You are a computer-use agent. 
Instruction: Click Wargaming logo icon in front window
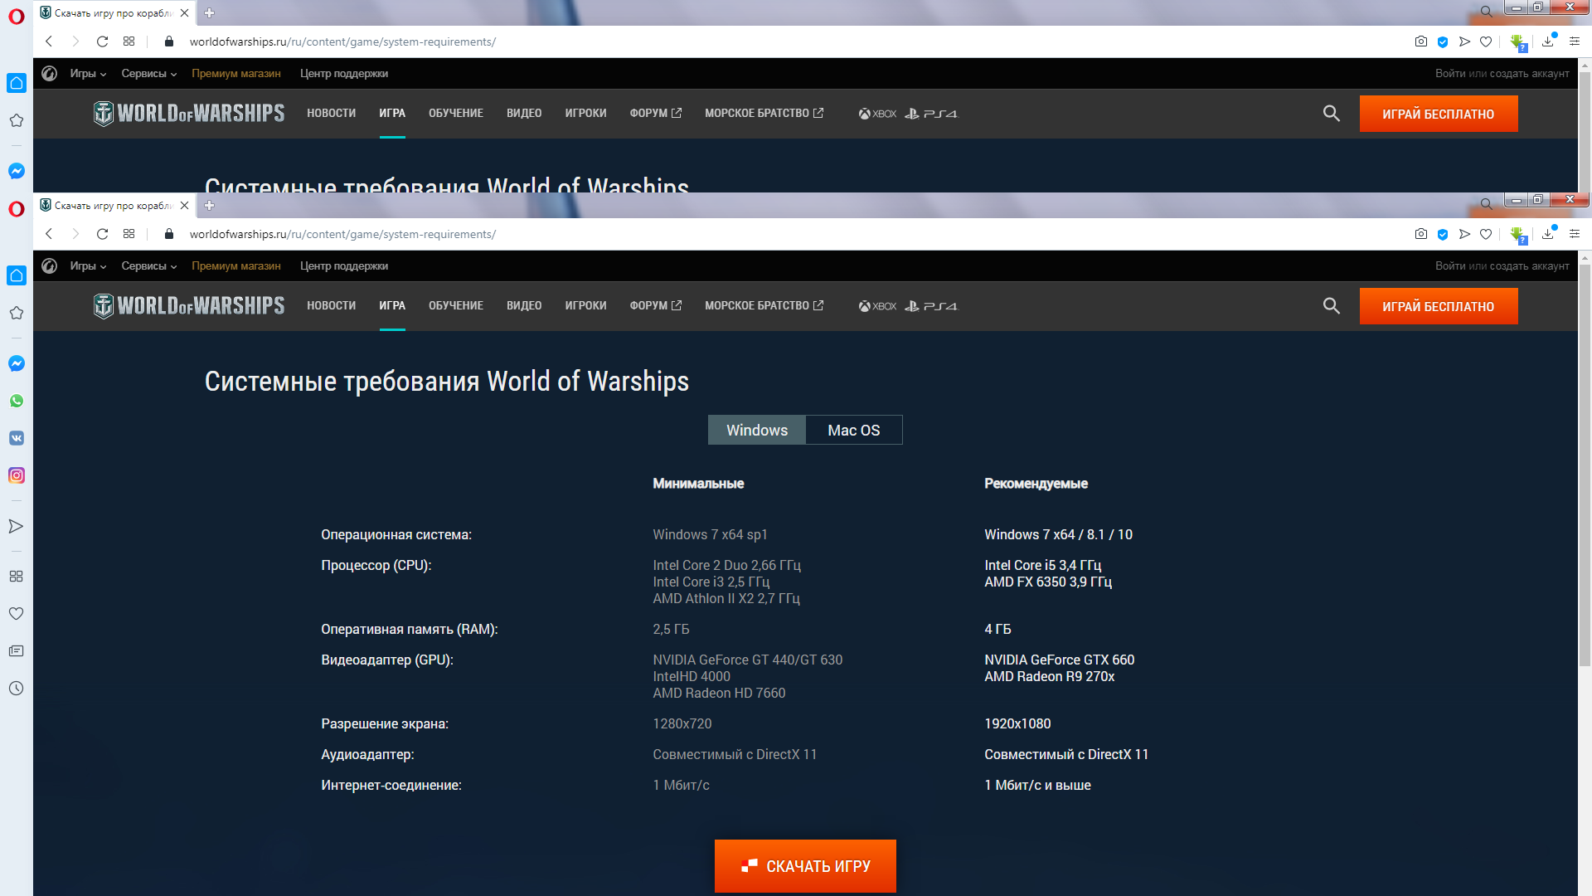(50, 266)
